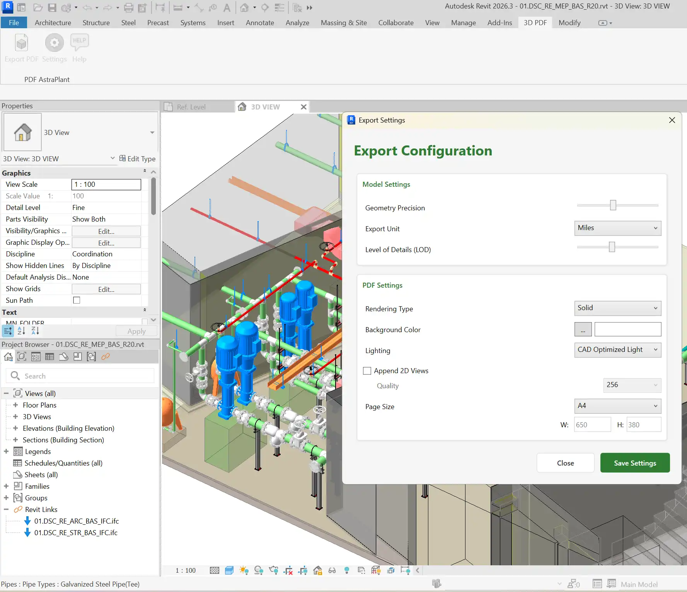
Task: Click the Revit Links icon in Project Browser toolbar
Action: click(x=105, y=357)
